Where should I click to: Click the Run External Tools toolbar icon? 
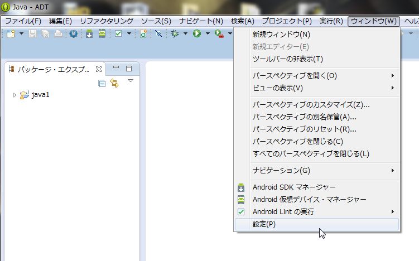(x=219, y=34)
